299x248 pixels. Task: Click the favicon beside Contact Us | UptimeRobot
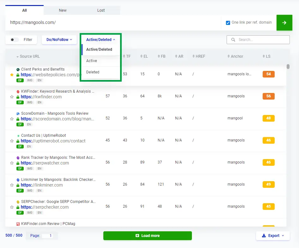(18, 136)
